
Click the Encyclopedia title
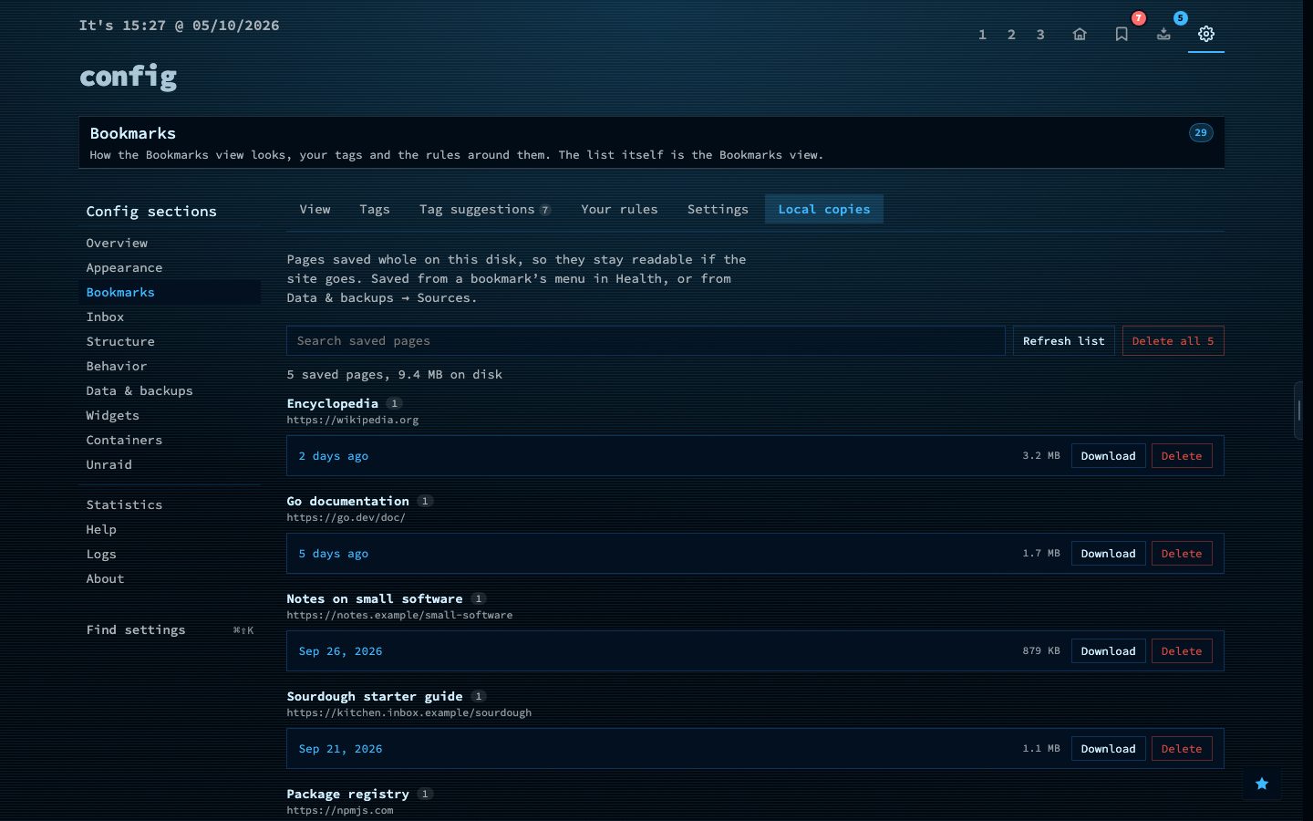click(x=332, y=403)
